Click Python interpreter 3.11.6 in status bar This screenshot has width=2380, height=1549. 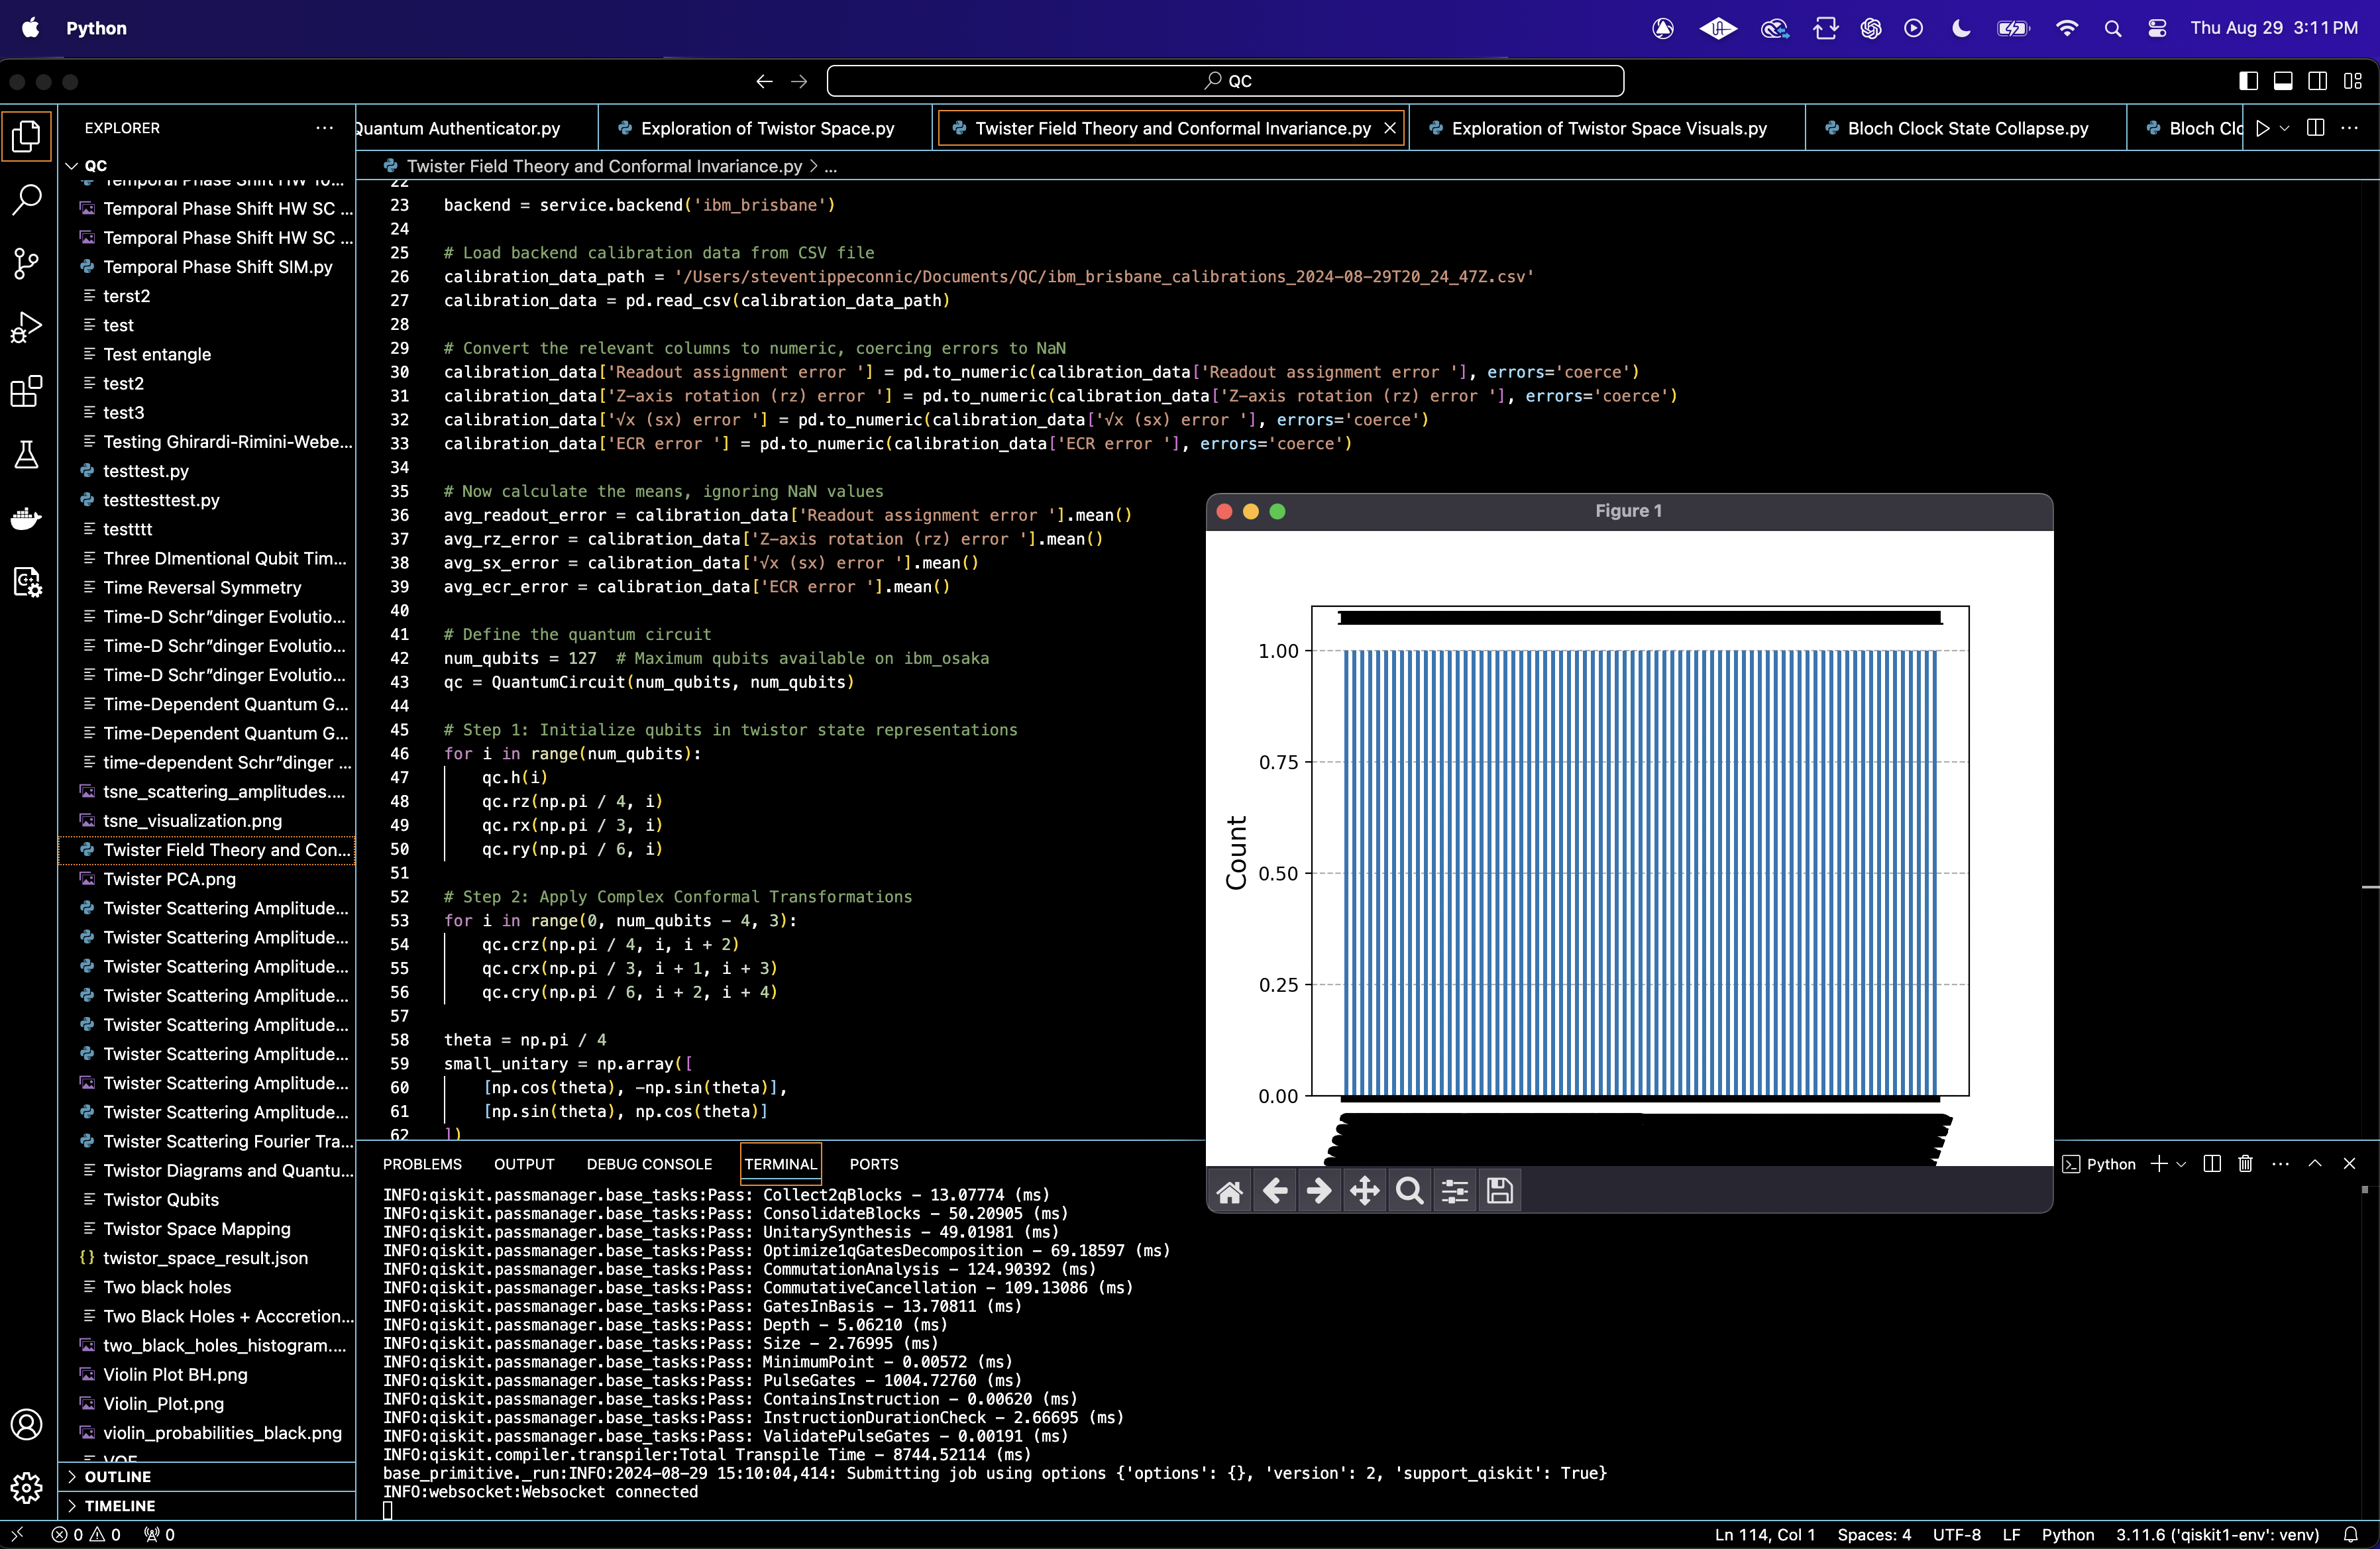pyautogui.click(x=2218, y=1535)
